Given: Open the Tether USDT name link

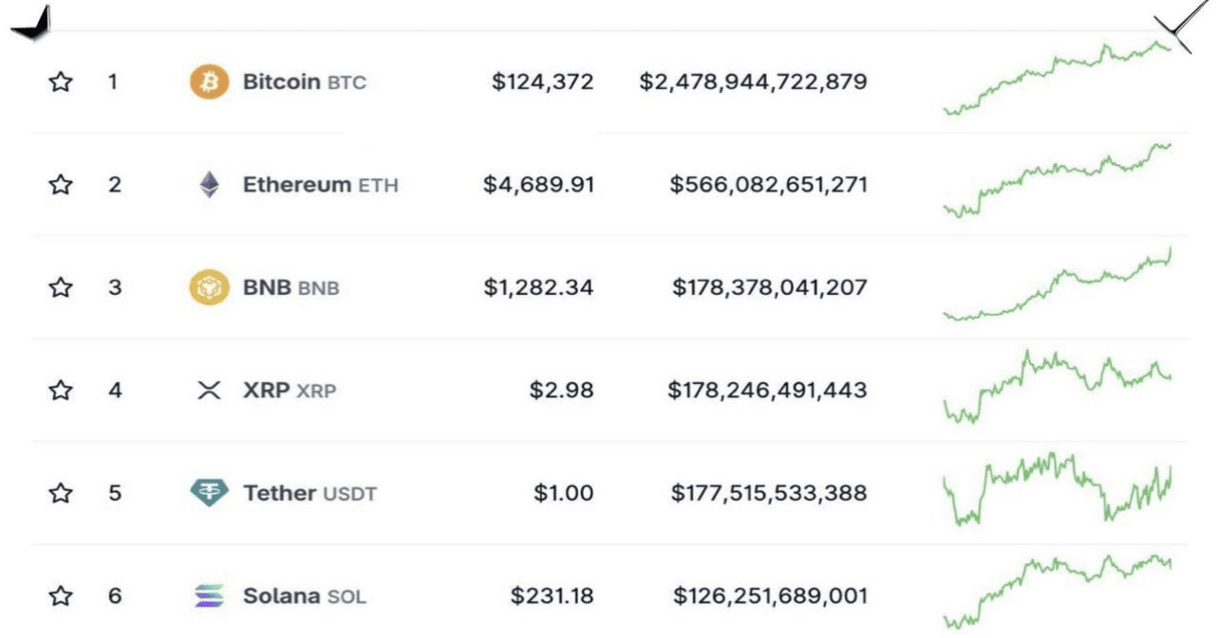Looking at the screenshot, I should (309, 493).
